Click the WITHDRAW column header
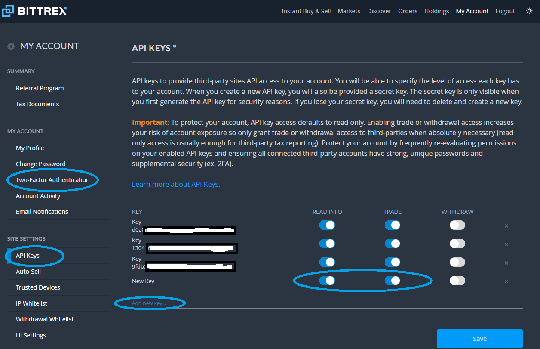540x349 pixels. pyautogui.click(x=457, y=212)
